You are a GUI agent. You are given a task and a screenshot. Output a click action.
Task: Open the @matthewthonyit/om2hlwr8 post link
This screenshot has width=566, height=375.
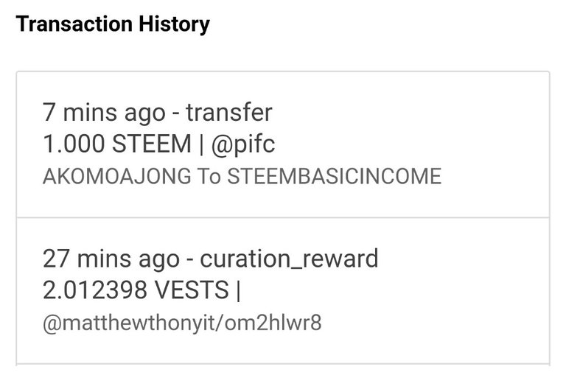pos(182,323)
